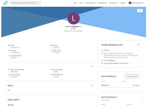Click the Open Projects (1) heading
This screenshot has width=147, height=107.
click(109, 76)
